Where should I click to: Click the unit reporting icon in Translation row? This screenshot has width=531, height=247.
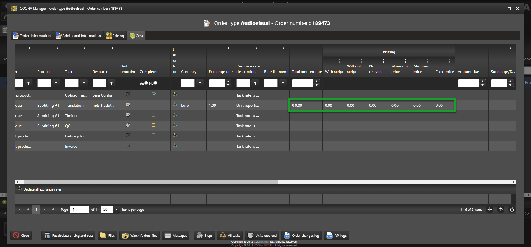(x=127, y=105)
